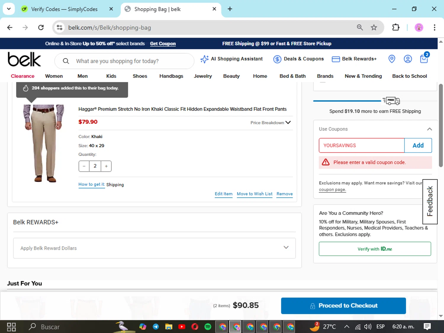
Task: Open Spotify from taskbar
Action: (208, 327)
